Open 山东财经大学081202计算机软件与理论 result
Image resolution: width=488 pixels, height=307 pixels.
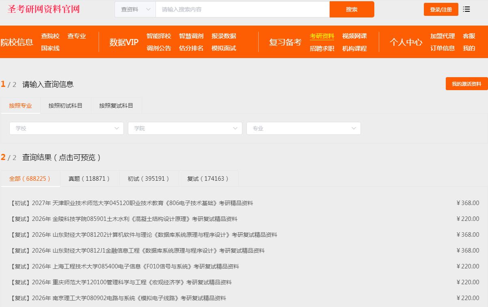[143, 235]
